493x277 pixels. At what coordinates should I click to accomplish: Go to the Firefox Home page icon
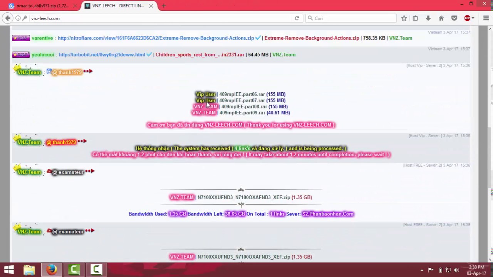[441, 18]
